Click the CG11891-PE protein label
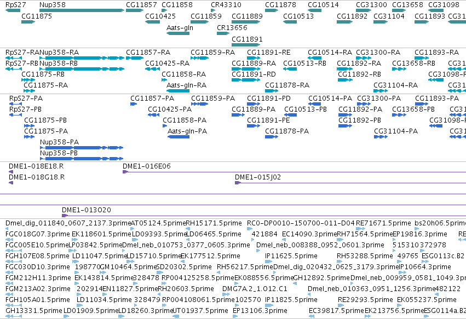466x319 pixels. [x=268, y=120]
